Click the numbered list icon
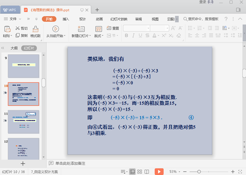The height and width of the screenshot is (175, 246). [x=199, y=28]
